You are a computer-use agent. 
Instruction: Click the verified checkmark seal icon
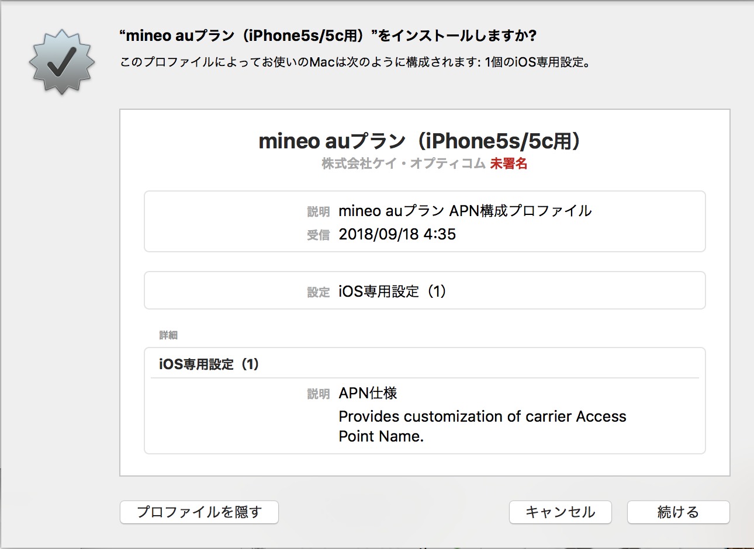(62, 62)
